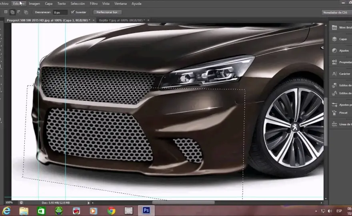Expand the status bar Doc info arrow
This screenshot has height=216, width=352.
click(88, 203)
